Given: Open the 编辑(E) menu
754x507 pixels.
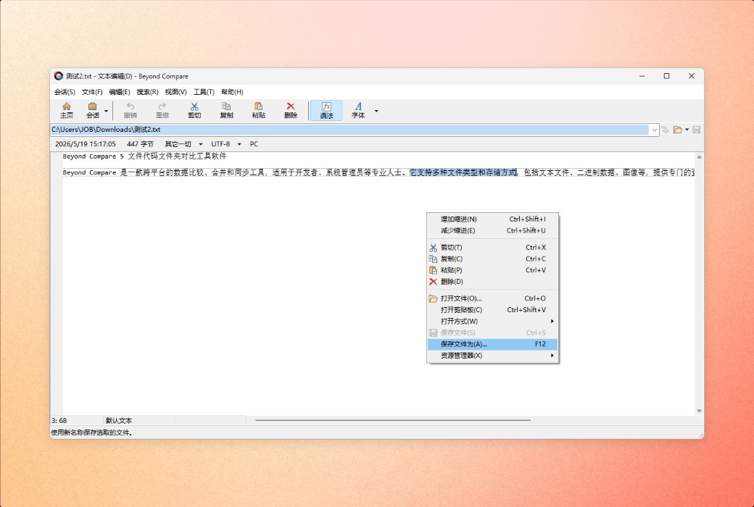Looking at the screenshot, I should tap(119, 92).
